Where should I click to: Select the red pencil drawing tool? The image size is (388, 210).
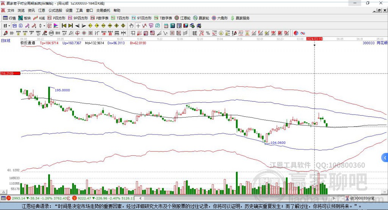click(5, 33)
